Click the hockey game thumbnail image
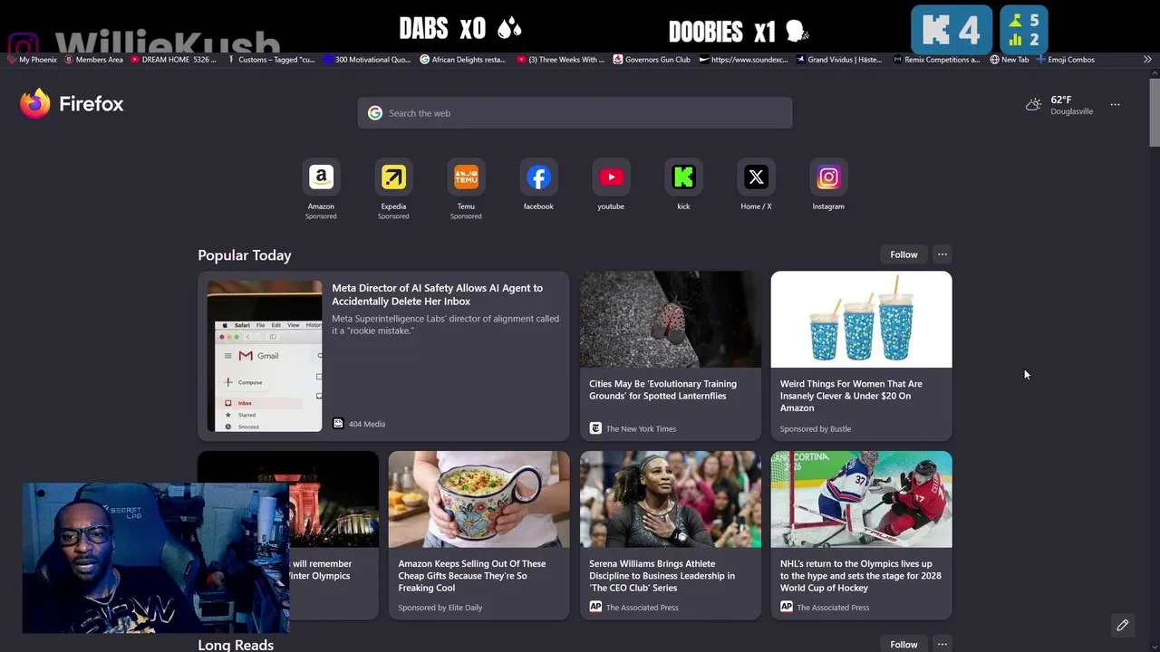 (861, 499)
